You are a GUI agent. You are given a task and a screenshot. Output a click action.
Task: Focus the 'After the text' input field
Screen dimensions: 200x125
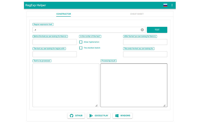point(145,42)
